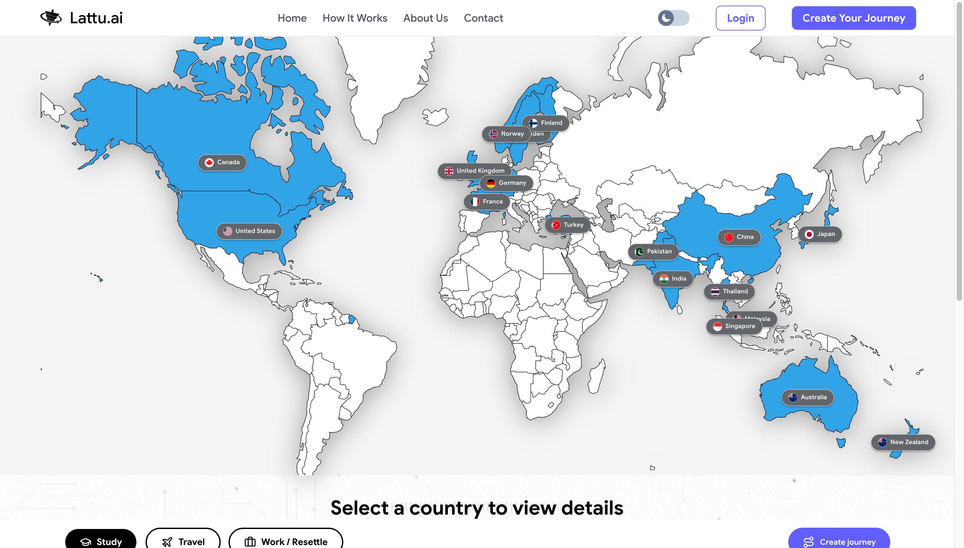Open the Contact page

(x=483, y=18)
